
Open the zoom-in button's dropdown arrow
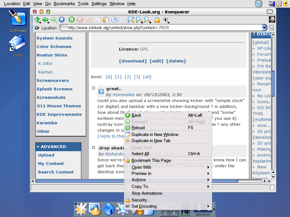(142, 23)
